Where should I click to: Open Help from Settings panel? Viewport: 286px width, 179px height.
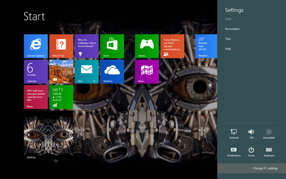point(228,49)
